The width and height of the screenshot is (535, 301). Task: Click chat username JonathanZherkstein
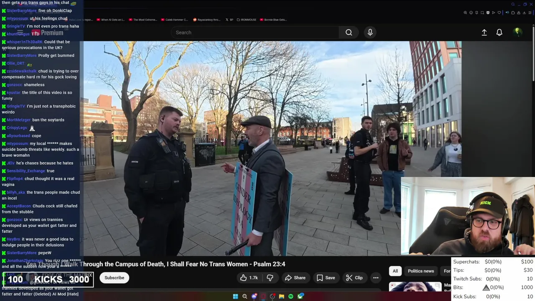(25, 260)
